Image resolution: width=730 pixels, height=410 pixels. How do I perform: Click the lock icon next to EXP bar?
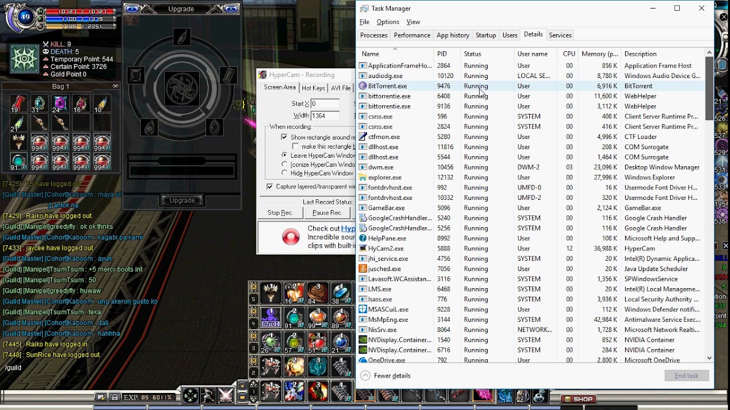pos(115,397)
